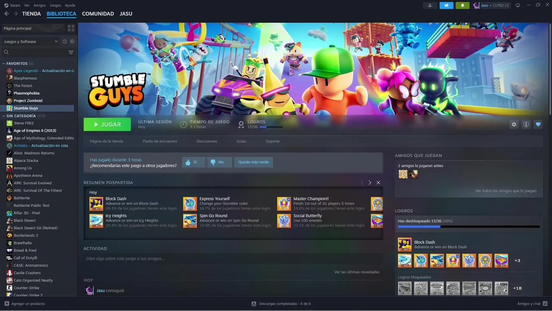This screenshot has width=552, height=311.
Task: Open the COMUNIDAD tab
Action: pyautogui.click(x=98, y=14)
